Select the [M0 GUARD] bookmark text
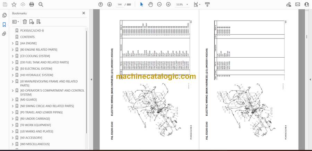Viewport: 312px width, 151px height. coord(28,100)
